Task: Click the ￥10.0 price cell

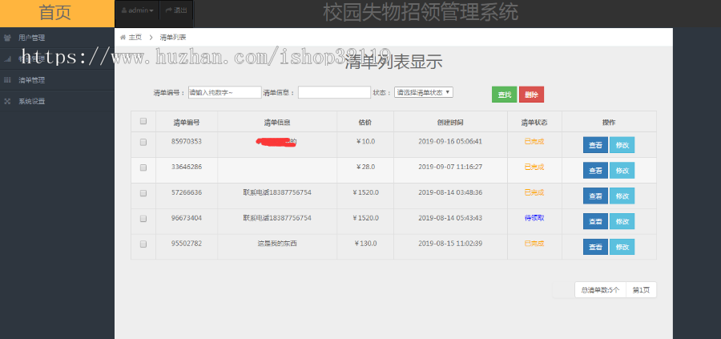Action: [x=365, y=141]
